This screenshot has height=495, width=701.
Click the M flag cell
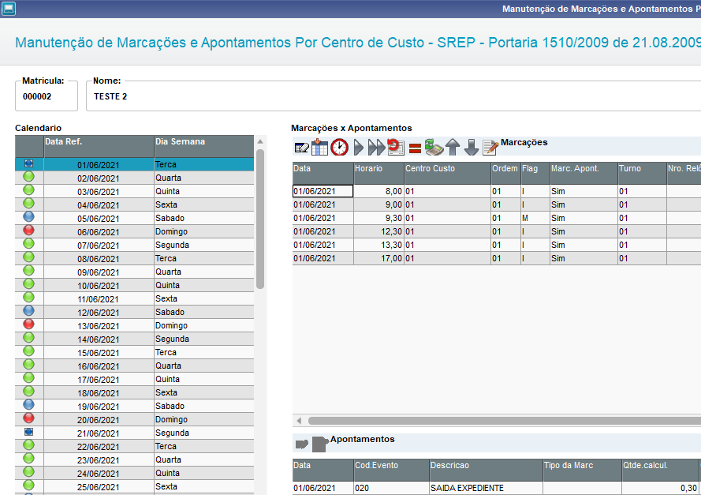click(x=535, y=218)
